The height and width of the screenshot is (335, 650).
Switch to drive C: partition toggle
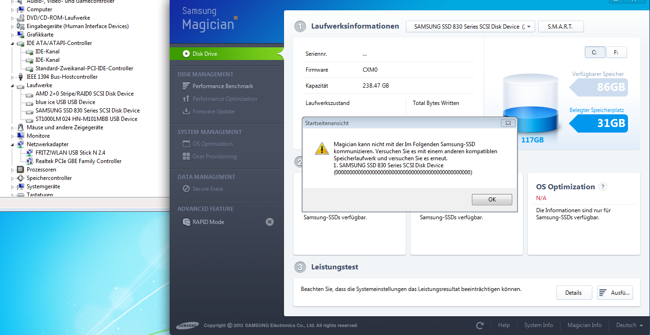[595, 52]
